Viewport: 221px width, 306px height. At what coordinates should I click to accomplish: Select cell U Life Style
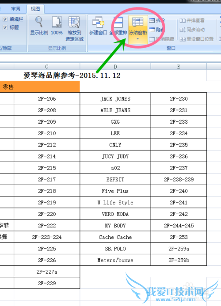(115, 202)
